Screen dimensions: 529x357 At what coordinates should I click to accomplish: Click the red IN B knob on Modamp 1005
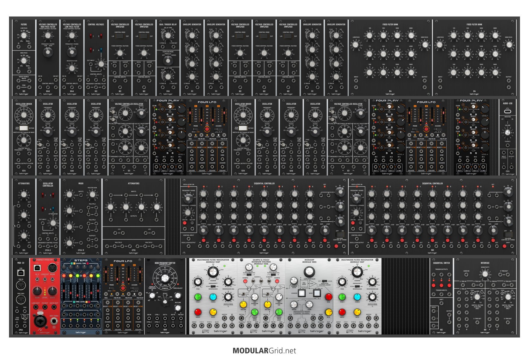[329, 297]
